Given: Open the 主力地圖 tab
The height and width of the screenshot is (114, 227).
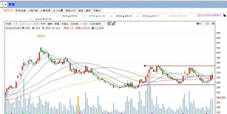Looking at the screenshot, I should (58, 11).
